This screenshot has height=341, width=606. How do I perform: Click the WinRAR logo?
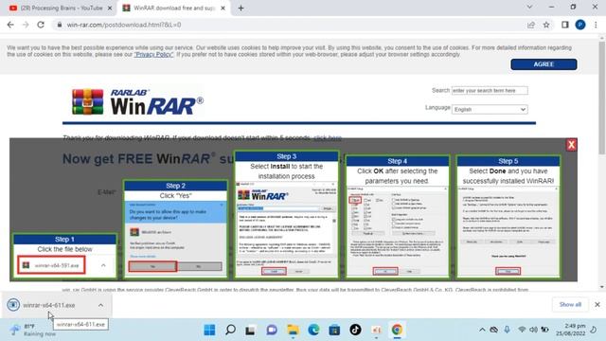pyautogui.click(x=137, y=101)
